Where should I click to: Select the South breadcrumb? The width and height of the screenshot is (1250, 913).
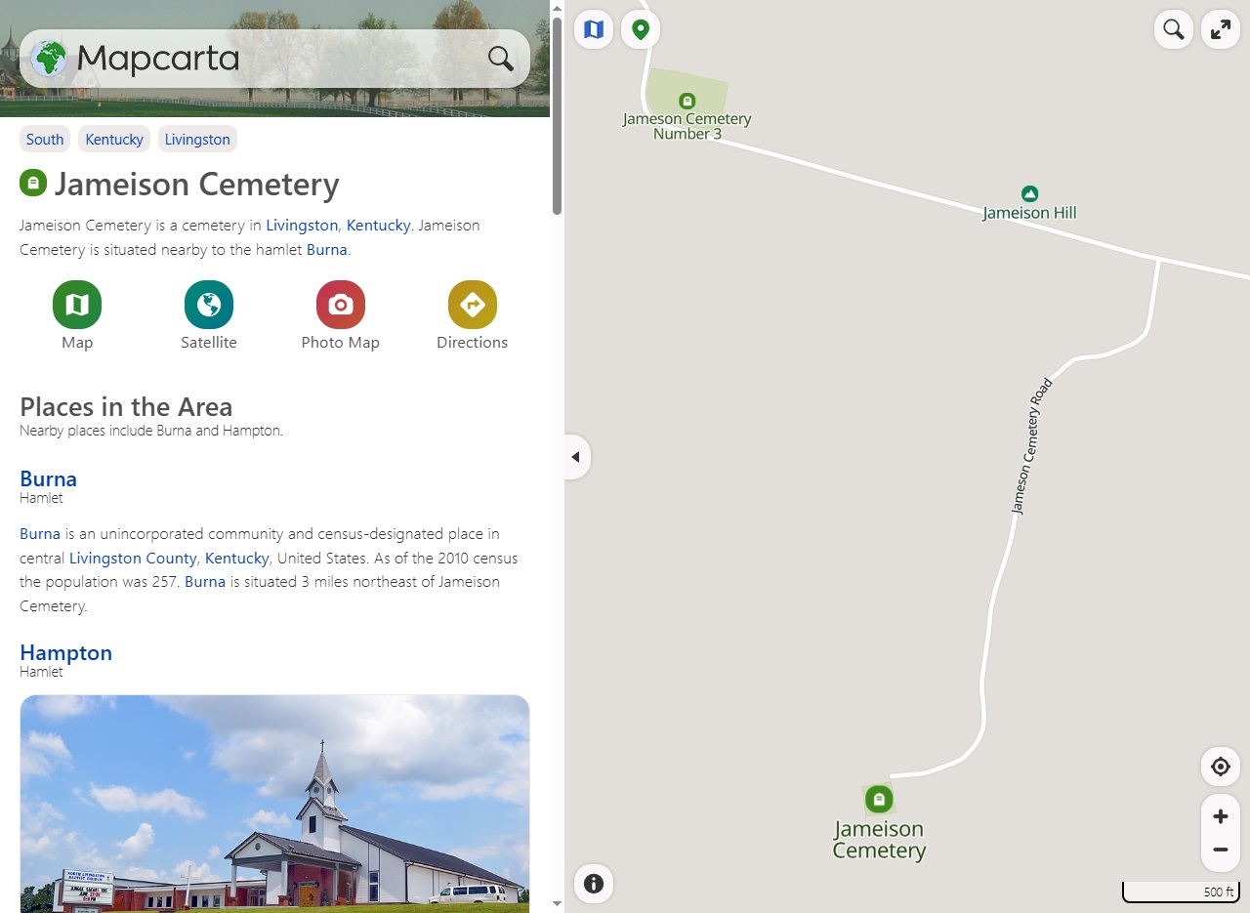coord(45,140)
